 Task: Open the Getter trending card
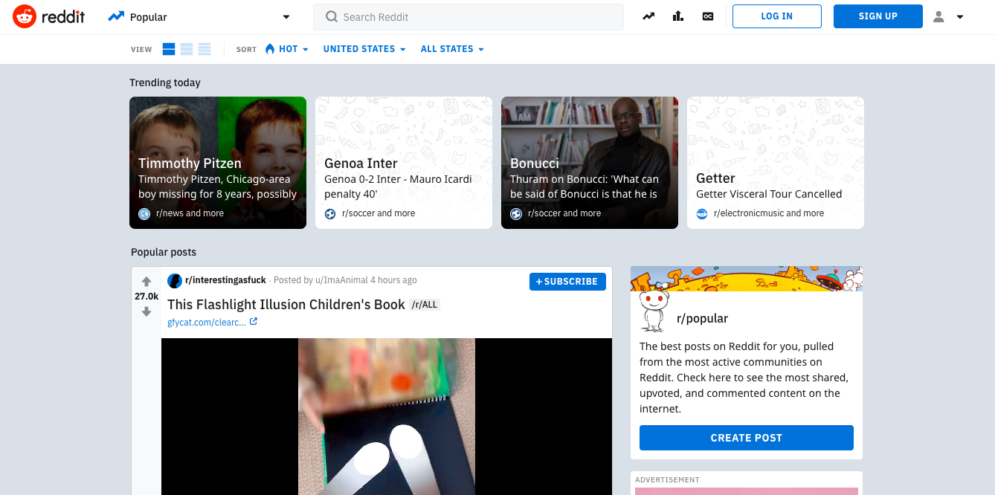[776, 163]
